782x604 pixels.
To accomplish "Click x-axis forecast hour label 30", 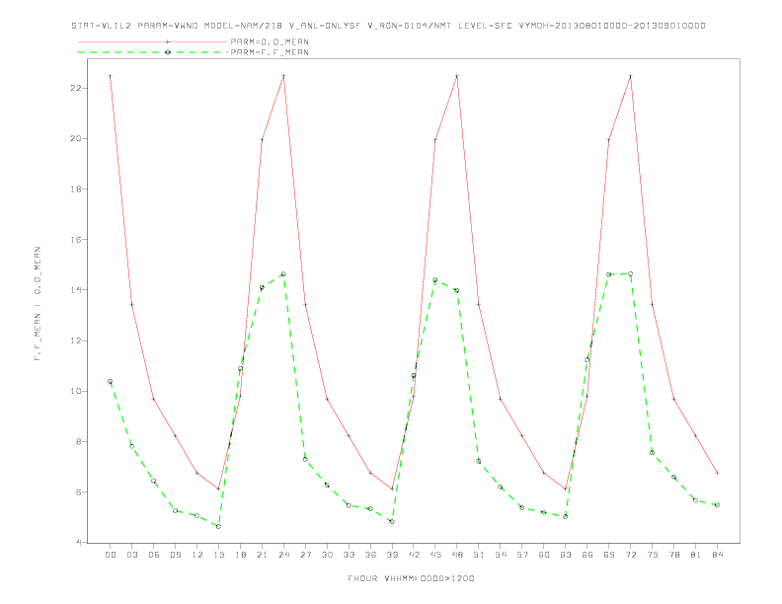I will pos(327,555).
